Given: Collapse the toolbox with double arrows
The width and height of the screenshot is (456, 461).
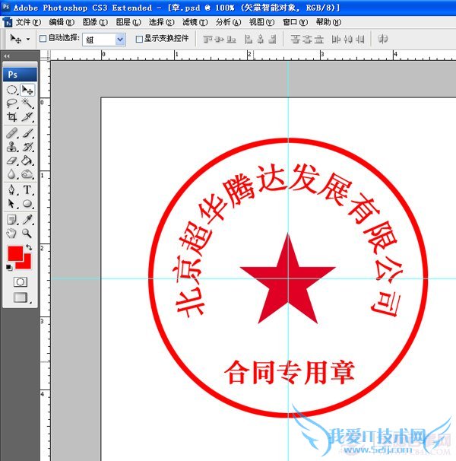Looking at the screenshot, I should point(7,56).
